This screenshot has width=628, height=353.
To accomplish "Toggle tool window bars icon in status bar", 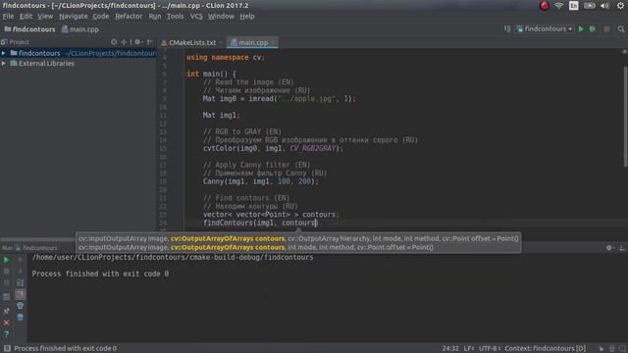I will click(7, 348).
